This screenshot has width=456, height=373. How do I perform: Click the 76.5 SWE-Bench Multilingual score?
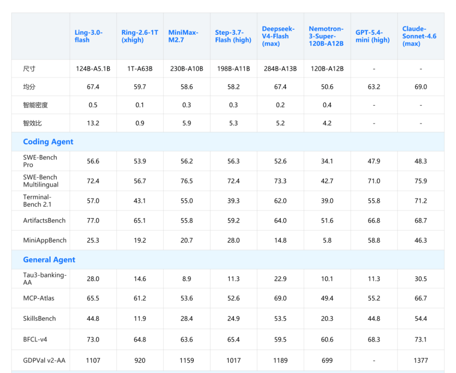point(187,181)
